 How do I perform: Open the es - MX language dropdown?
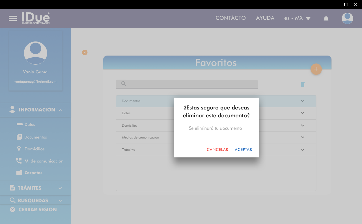click(297, 18)
